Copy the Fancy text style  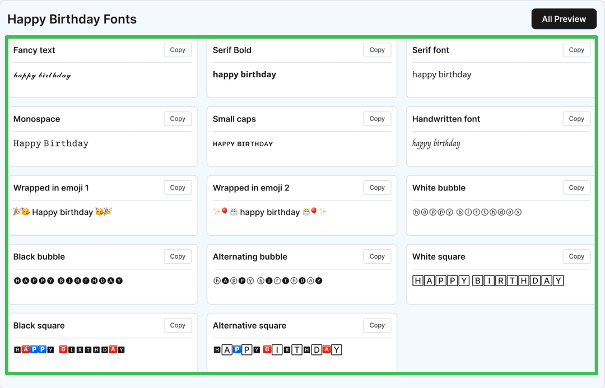(178, 50)
